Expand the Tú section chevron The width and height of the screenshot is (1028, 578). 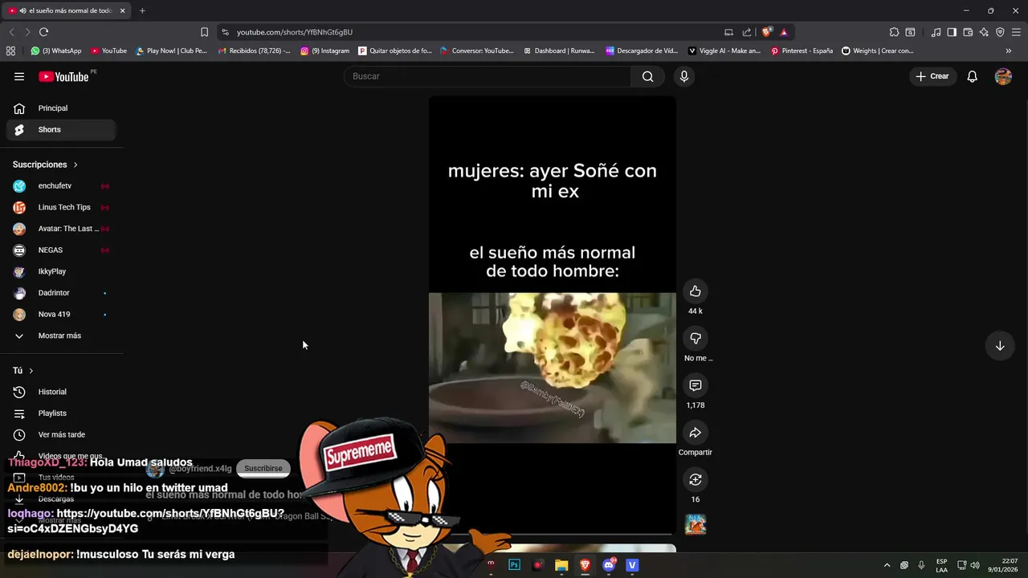click(31, 371)
